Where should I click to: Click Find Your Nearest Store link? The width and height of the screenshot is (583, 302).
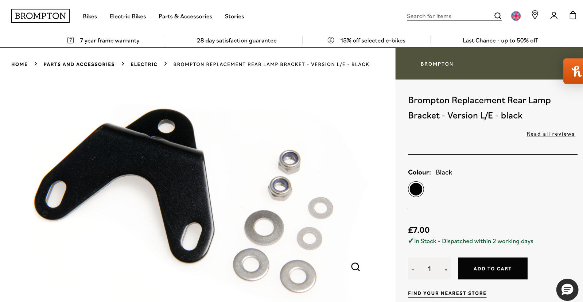447,293
